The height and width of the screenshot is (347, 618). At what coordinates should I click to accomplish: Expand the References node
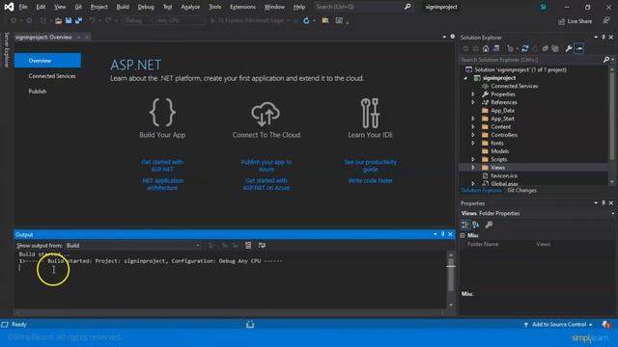[x=473, y=102]
